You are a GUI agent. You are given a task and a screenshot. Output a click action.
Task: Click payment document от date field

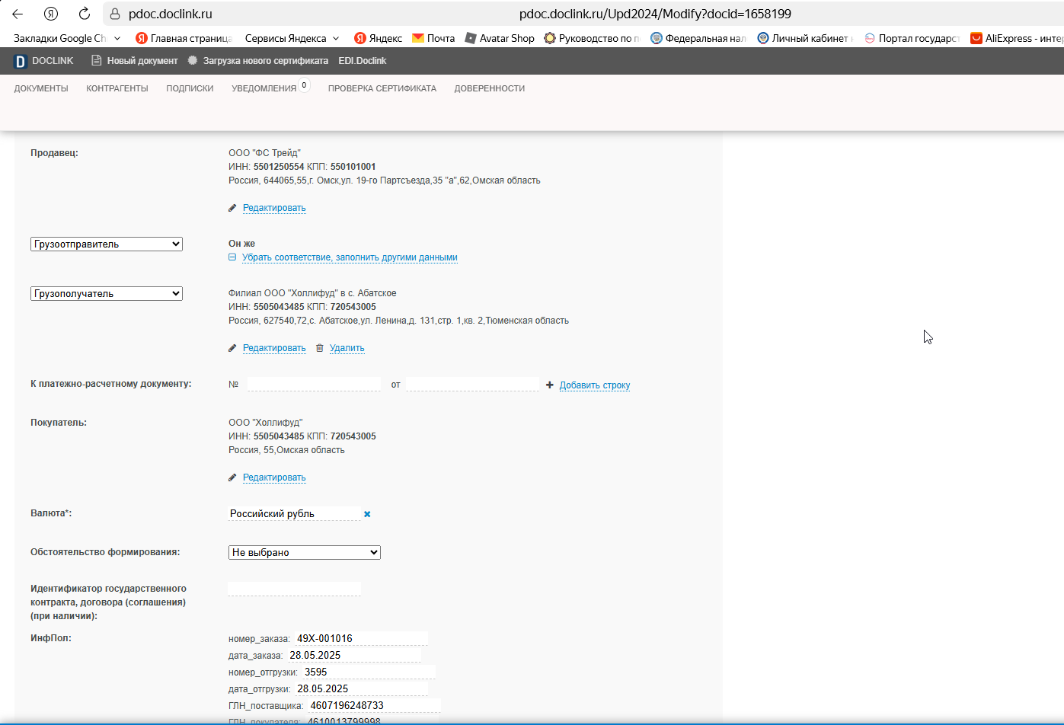[472, 384]
